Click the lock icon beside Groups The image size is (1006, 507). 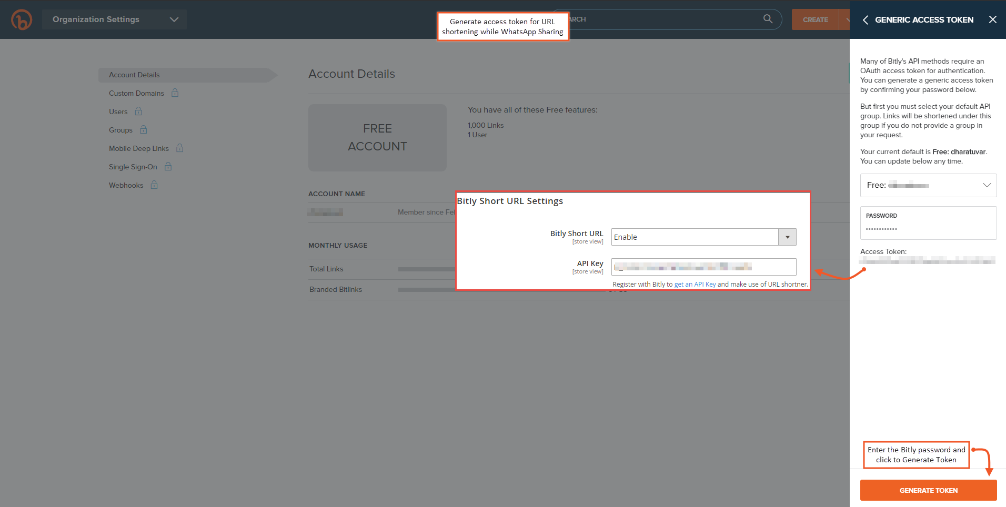point(144,129)
